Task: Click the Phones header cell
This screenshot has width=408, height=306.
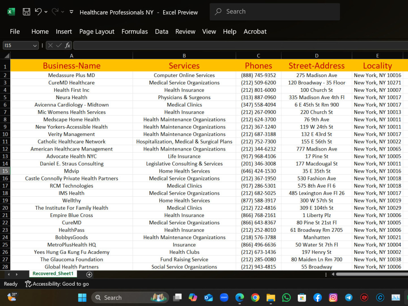Action: click(x=258, y=66)
